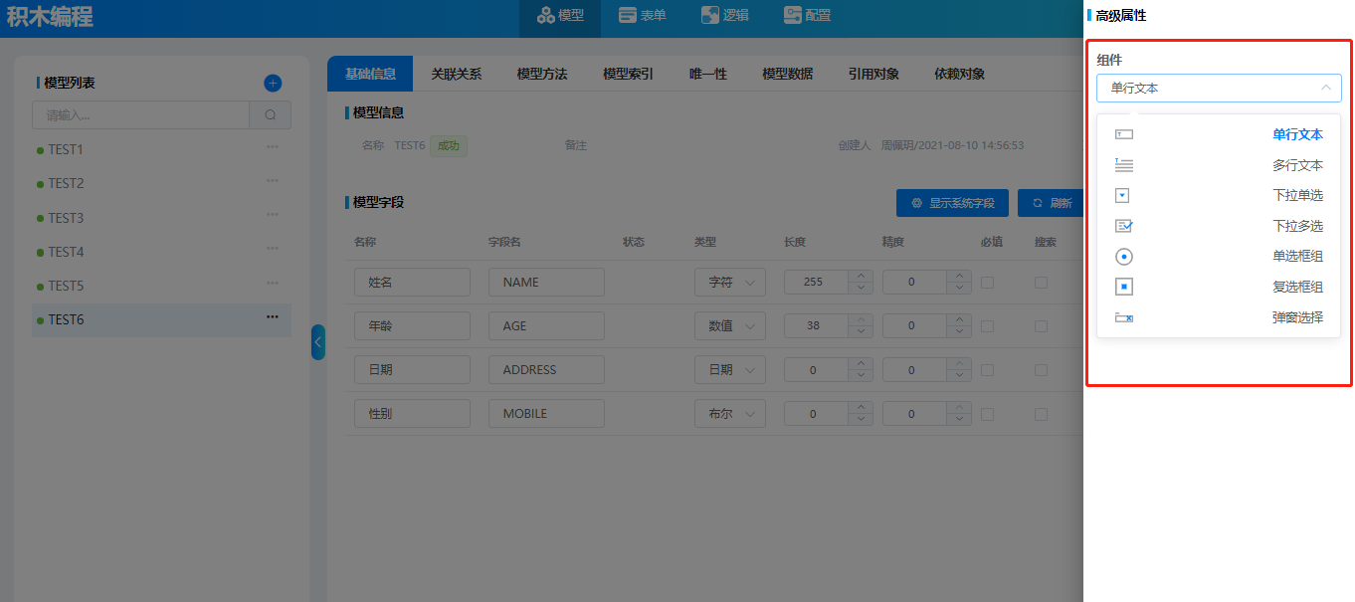Open the 引用对象 tab
1355x602 pixels.
click(873, 74)
